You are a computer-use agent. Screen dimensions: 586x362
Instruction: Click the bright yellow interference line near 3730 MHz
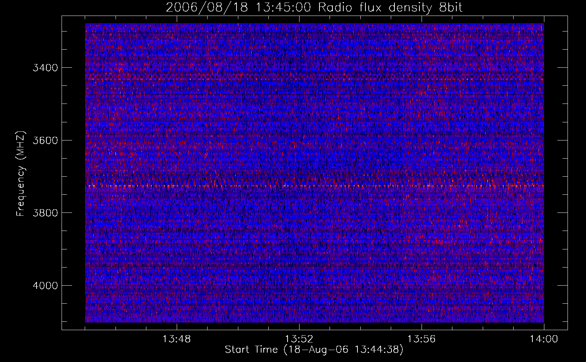[x=314, y=186]
